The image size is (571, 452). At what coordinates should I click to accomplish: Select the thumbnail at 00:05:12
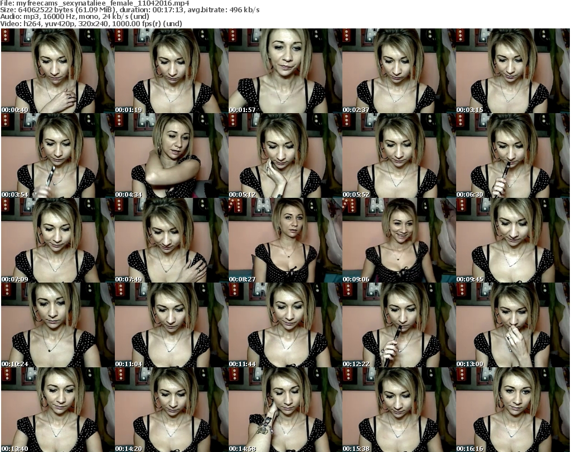coord(285,155)
